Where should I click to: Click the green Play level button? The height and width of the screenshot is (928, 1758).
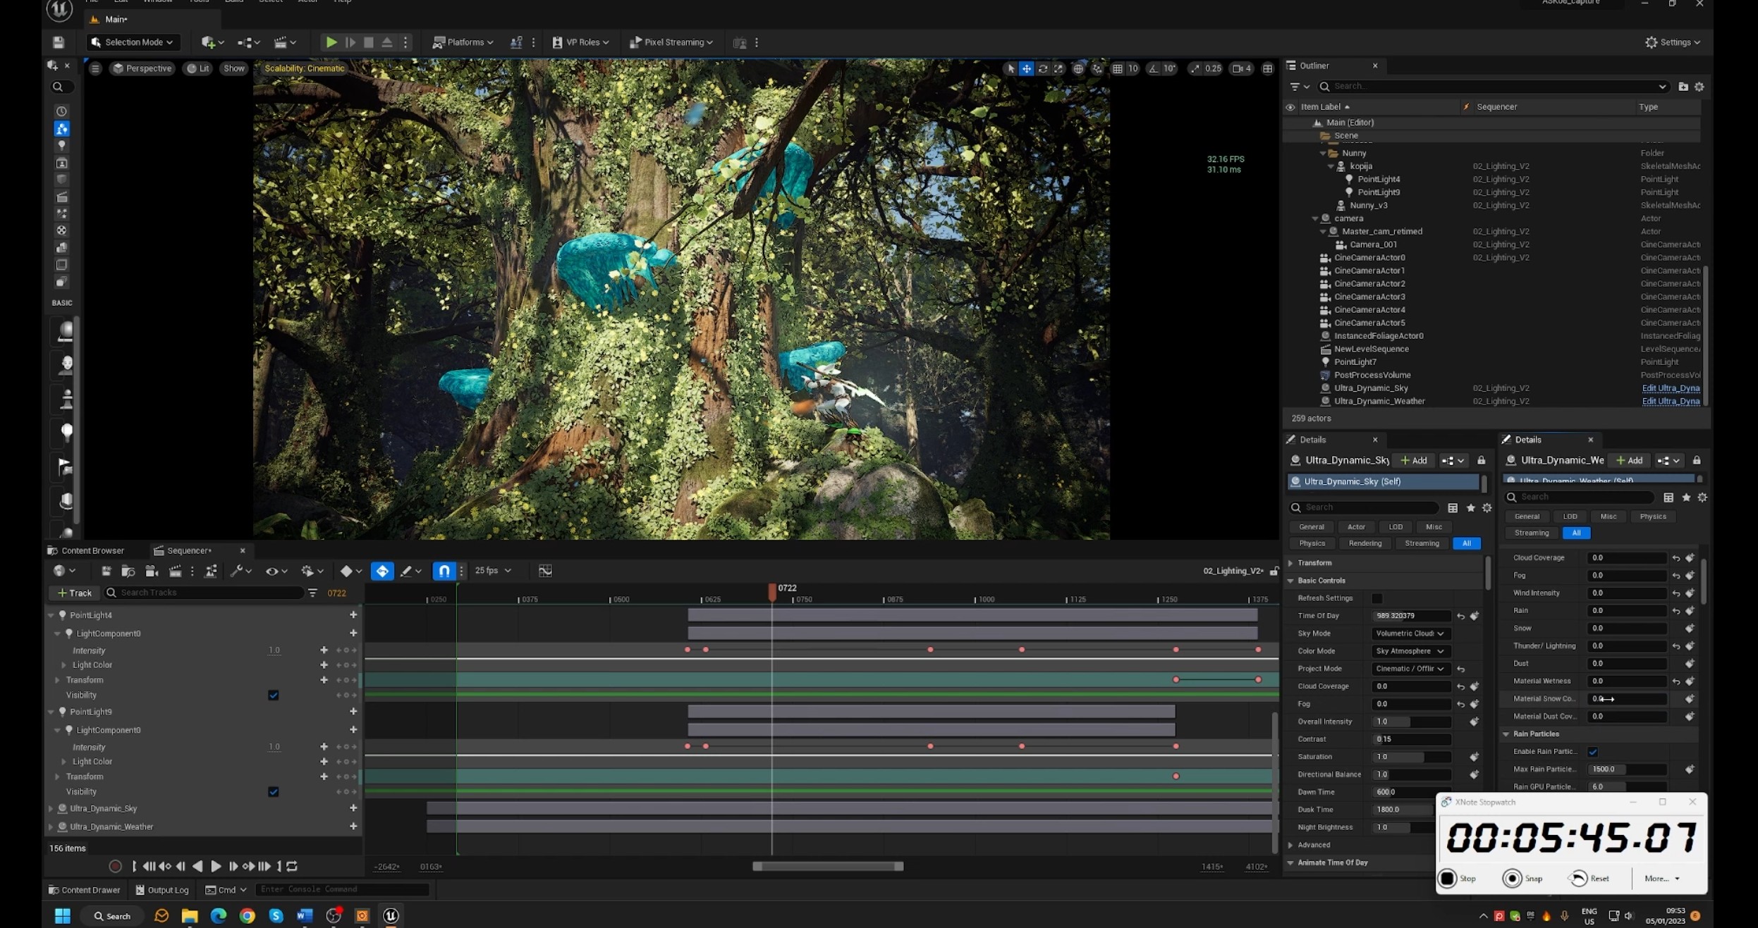[x=331, y=42]
